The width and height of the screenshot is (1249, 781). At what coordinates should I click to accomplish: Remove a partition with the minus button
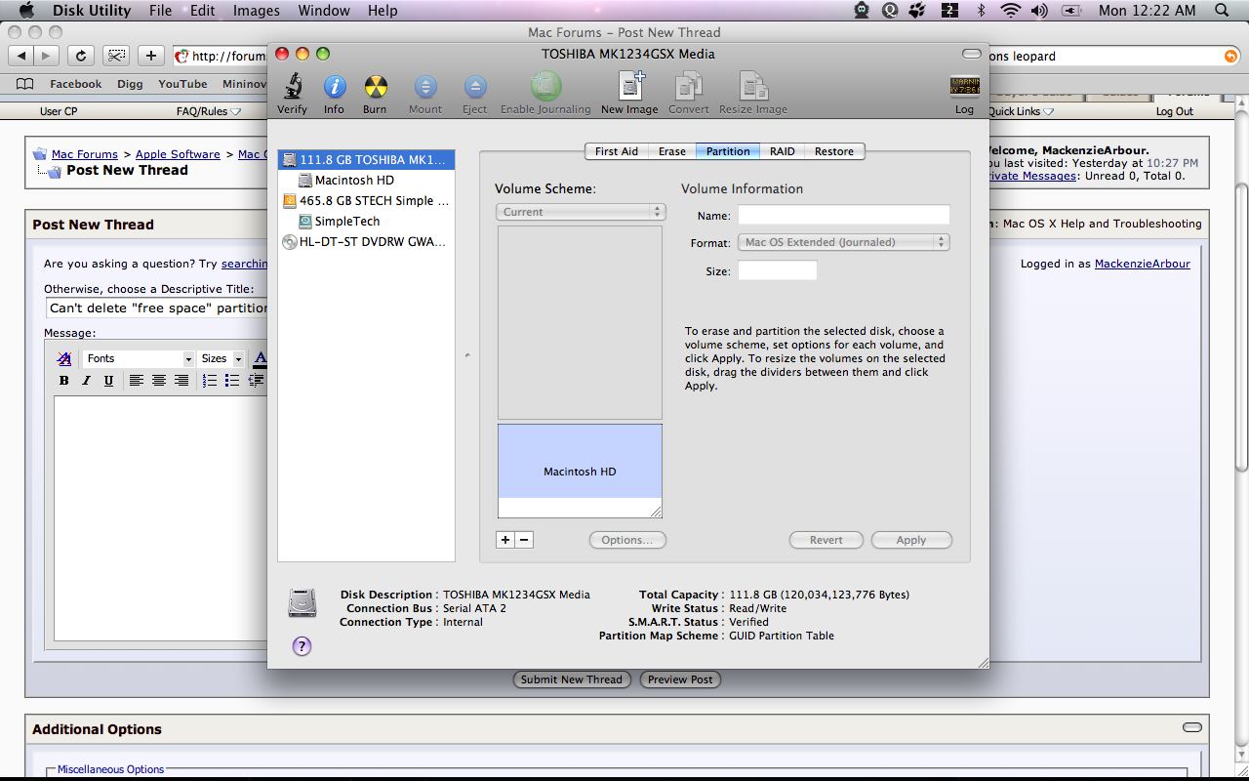[525, 540]
